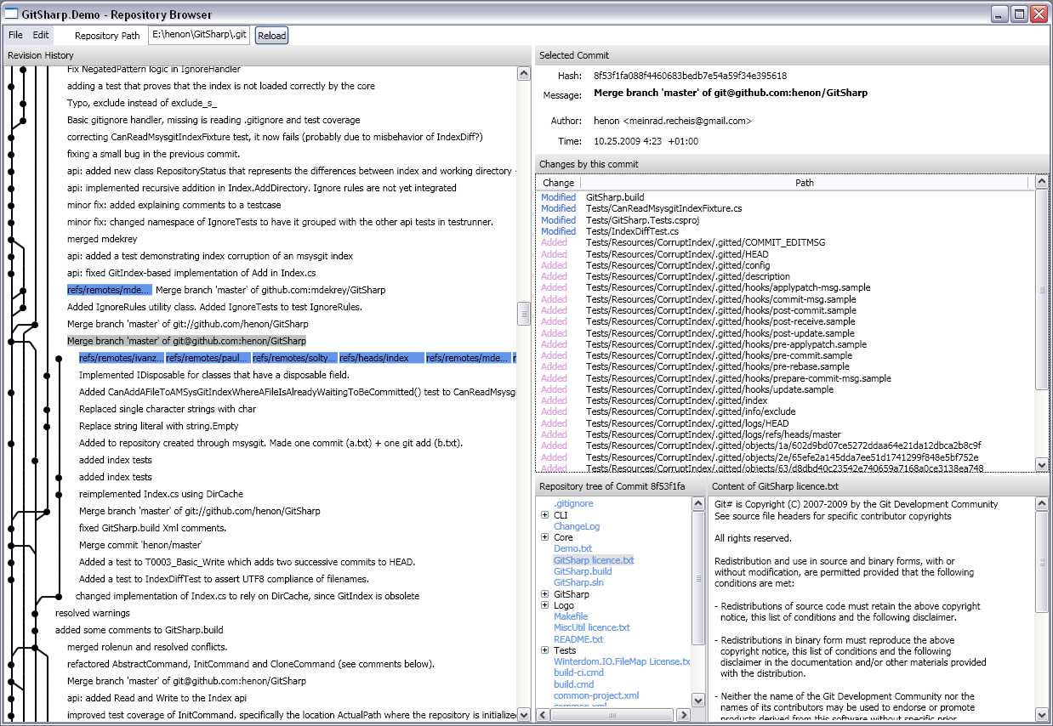Select the info/exclude added file row

(786, 412)
